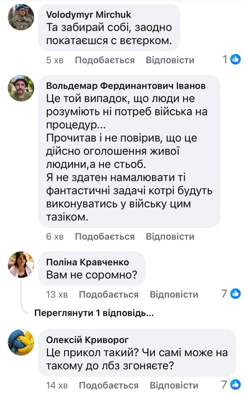Reply to Вольдемар Іванов's comment
This screenshot has height=397, width=246.
coord(170,237)
